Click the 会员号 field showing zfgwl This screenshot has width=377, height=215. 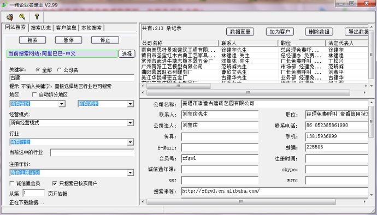[220, 158]
